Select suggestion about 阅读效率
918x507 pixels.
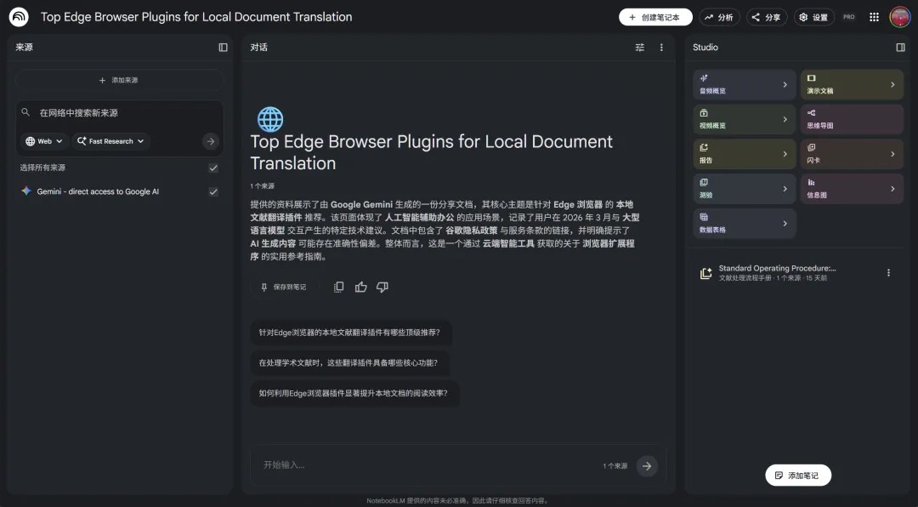click(354, 393)
